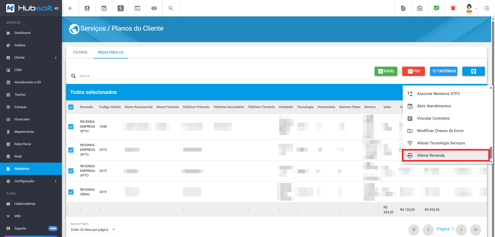This screenshot has height=237, width=495.
Task: Click the back arrow in top toolbar
Action: click(x=70, y=8)
